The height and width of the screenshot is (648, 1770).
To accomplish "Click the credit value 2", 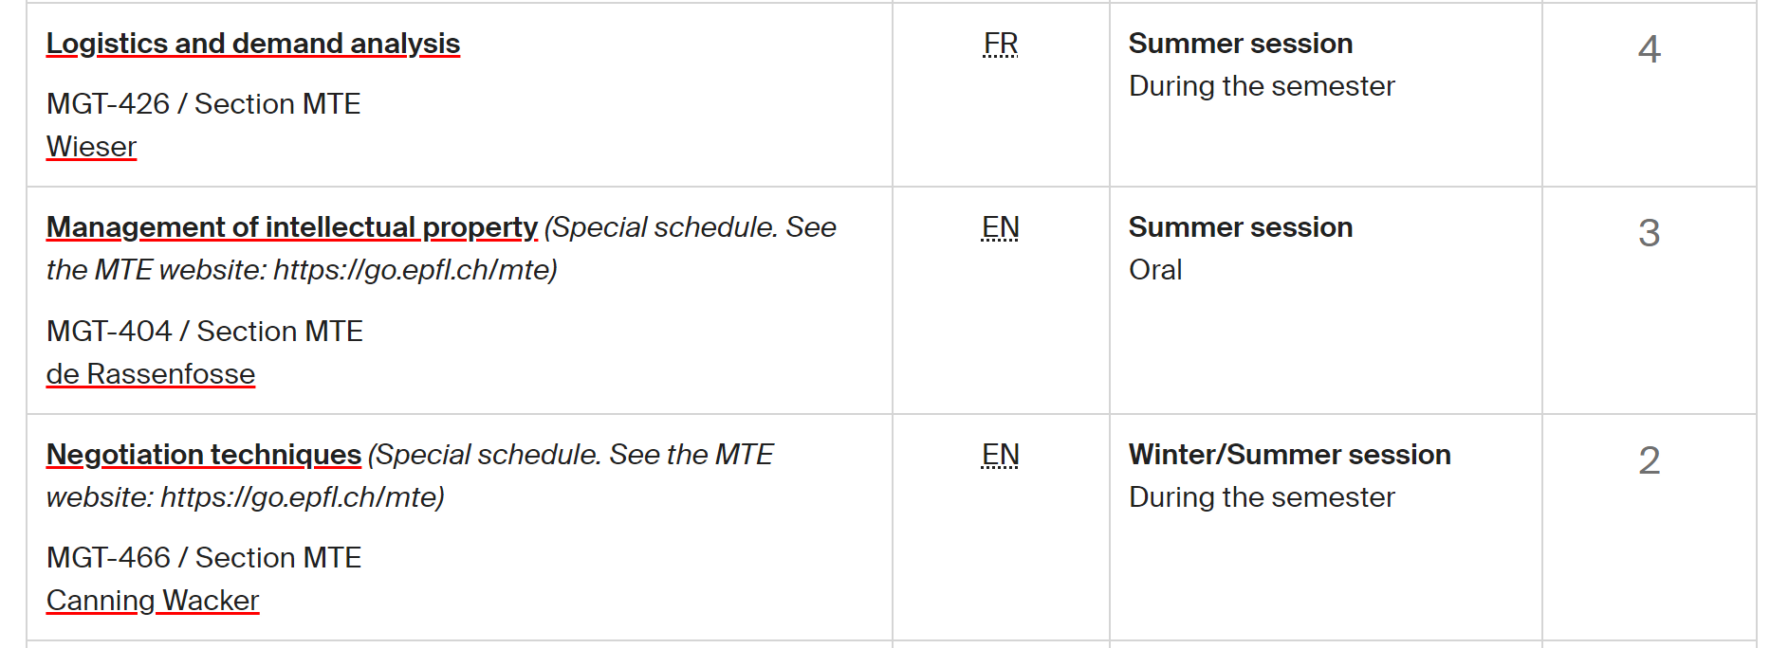I will coord(1650,460).
